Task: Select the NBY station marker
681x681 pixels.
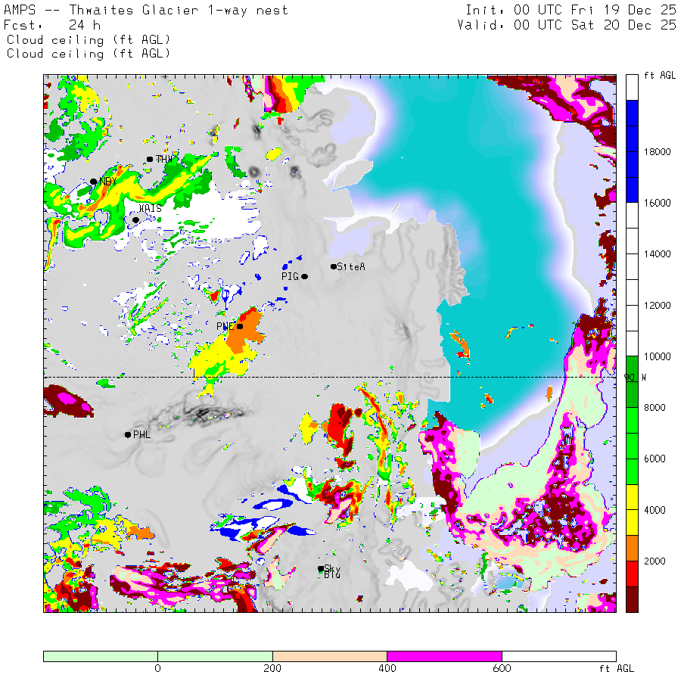Action: 93,182
